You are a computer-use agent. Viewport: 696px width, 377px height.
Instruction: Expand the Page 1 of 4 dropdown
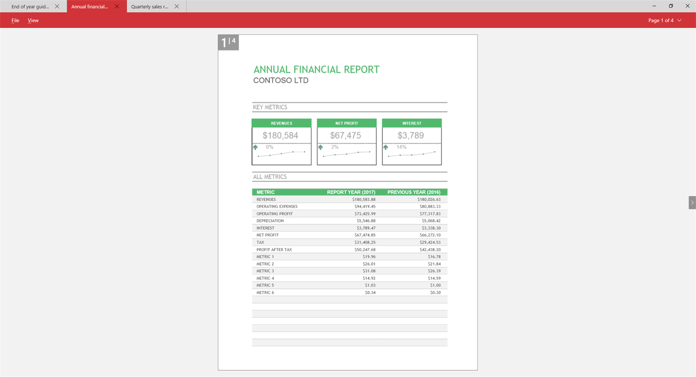665,20
